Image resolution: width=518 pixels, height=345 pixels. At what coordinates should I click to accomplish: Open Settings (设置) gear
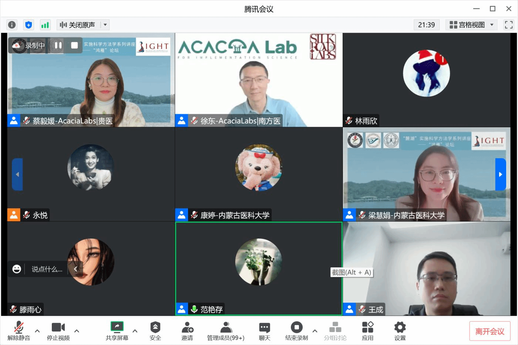coord(400,331)
